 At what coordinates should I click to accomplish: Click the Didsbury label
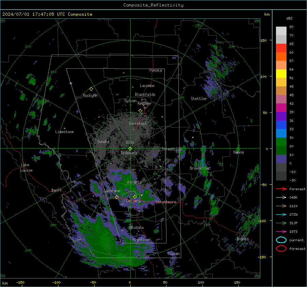(129, 153)
